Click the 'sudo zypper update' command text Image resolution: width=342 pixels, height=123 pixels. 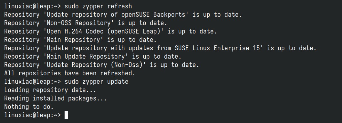[97, 82]
